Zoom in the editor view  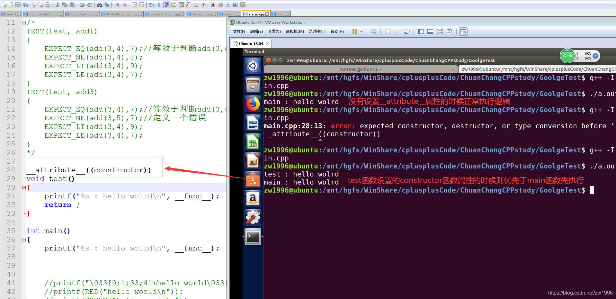(x=117, y=5)
